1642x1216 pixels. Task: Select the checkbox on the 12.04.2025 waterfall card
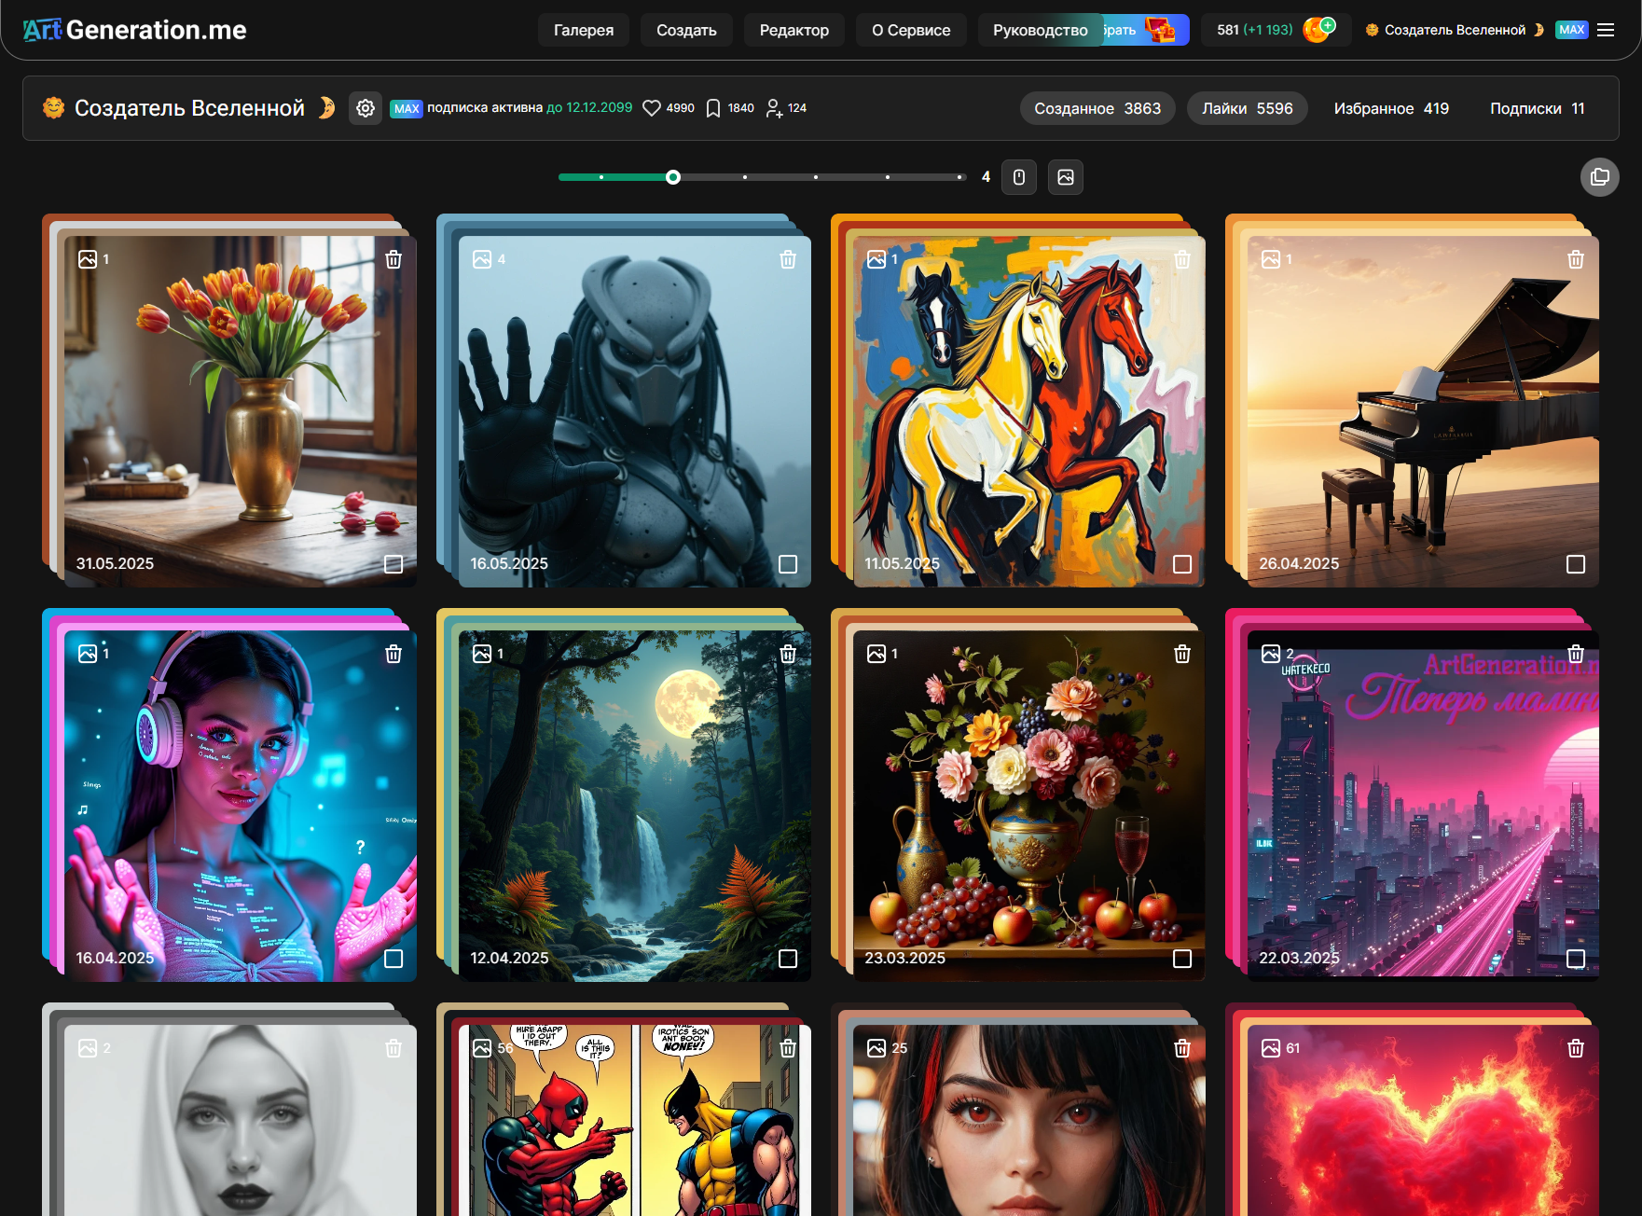[788, 959]
